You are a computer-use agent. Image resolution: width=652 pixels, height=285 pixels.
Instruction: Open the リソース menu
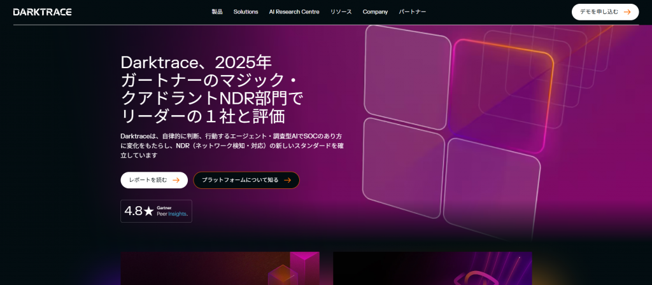pos(341,12)
